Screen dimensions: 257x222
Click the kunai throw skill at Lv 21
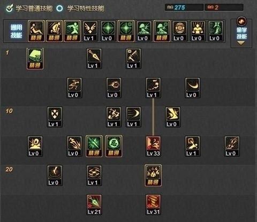click(94, 205)
